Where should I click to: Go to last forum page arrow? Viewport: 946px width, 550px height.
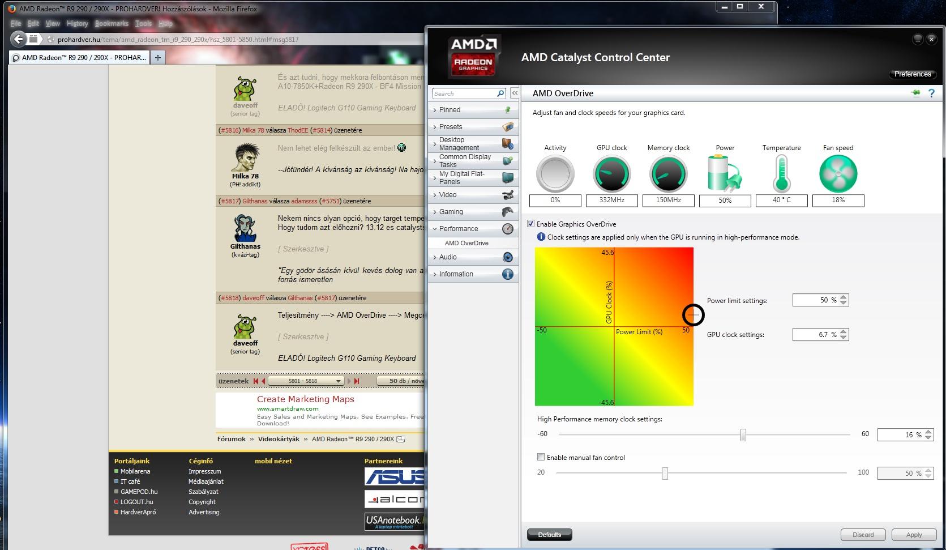[x=357, y=381]
